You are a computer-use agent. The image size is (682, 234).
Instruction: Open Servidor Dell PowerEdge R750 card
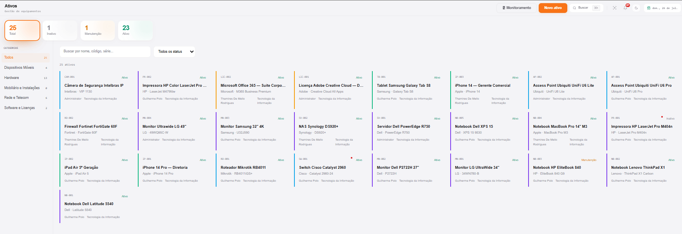coord(409,131)
